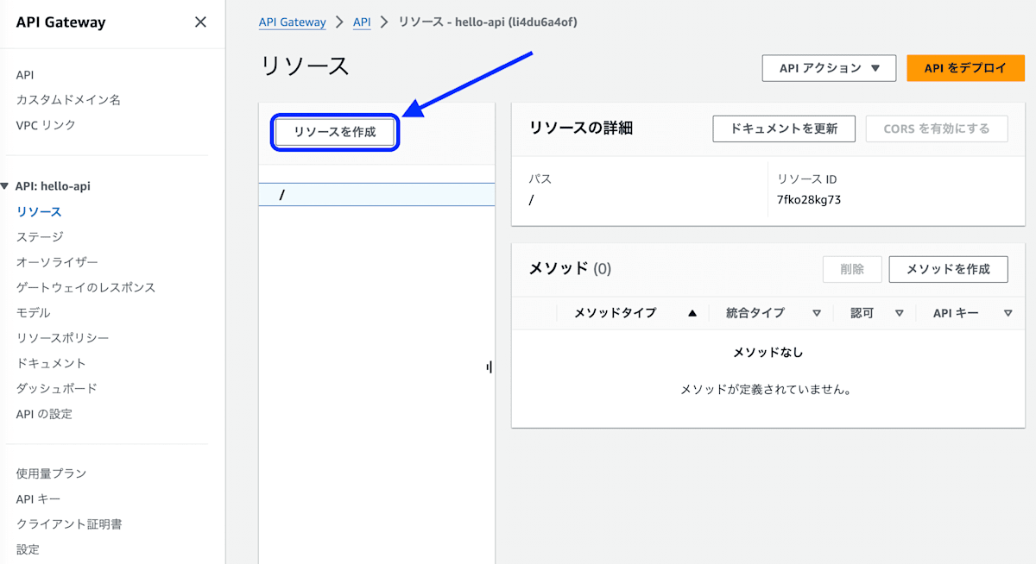Select ステージ in sidebar

[40, 236]
